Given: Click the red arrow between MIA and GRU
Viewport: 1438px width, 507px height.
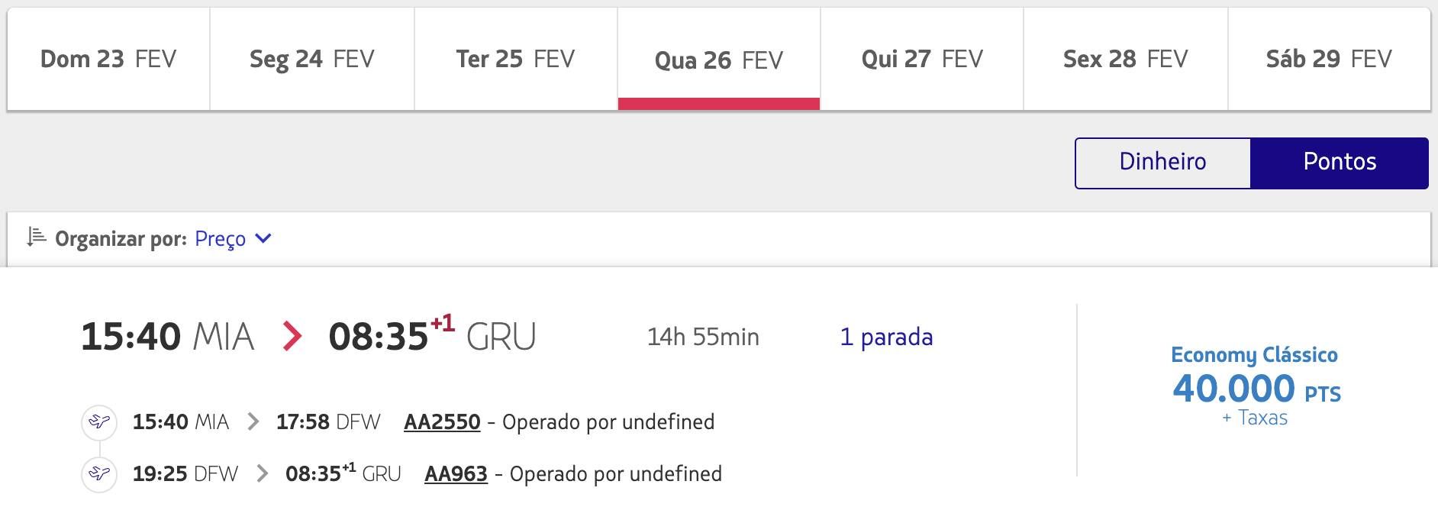Looking at the screenshot, I should pos(292,336).
